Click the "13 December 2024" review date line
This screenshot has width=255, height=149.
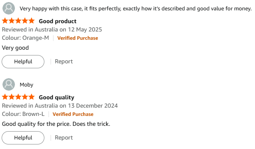click(x=60, y=106)
